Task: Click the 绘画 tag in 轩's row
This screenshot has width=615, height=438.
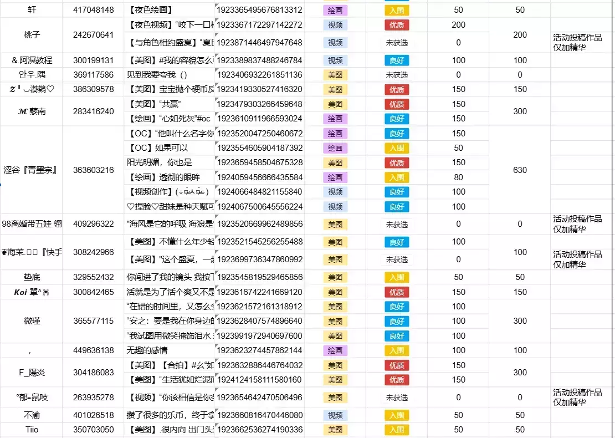Action: point(335,10)
